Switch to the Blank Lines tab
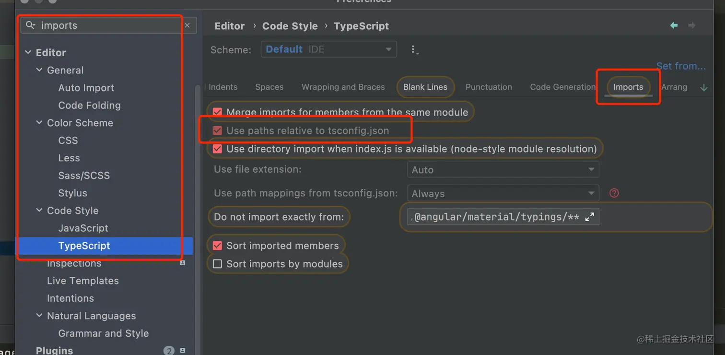 click(425, 87)
